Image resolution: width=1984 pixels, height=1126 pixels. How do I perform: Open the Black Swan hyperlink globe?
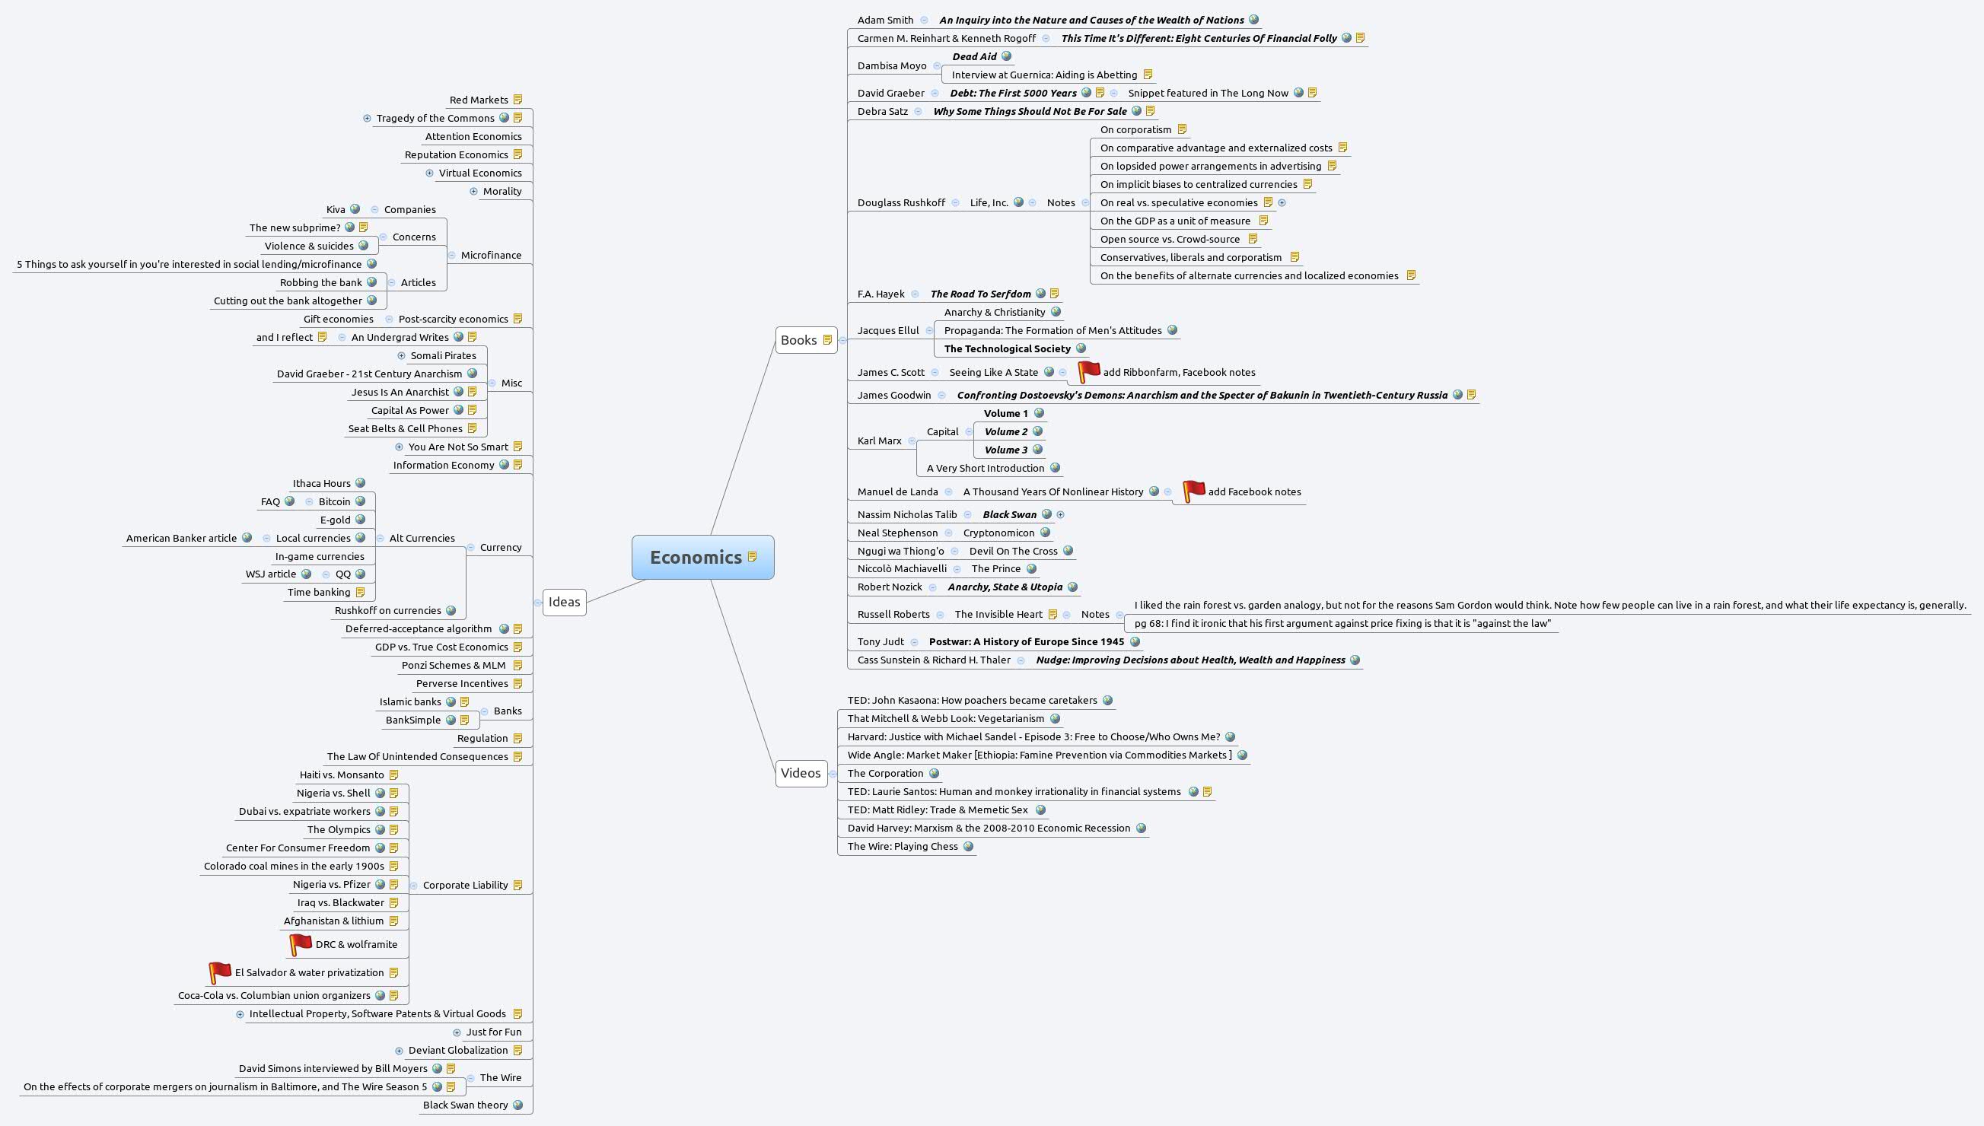click(x=1046, y=514)
